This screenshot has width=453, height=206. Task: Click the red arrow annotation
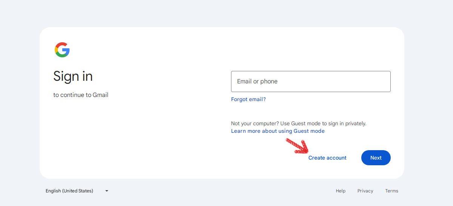297,146
